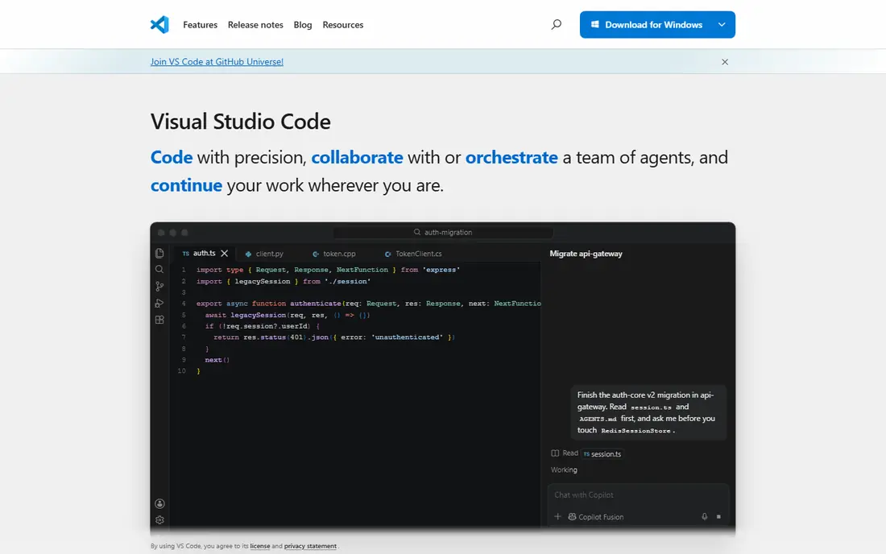The width and height of the screenshot is (886, 554).
Task: Open the privacy statement link
Action: 310,546
